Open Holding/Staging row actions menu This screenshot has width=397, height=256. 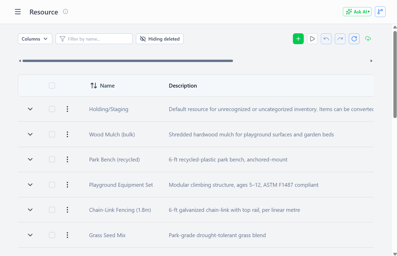67,109
